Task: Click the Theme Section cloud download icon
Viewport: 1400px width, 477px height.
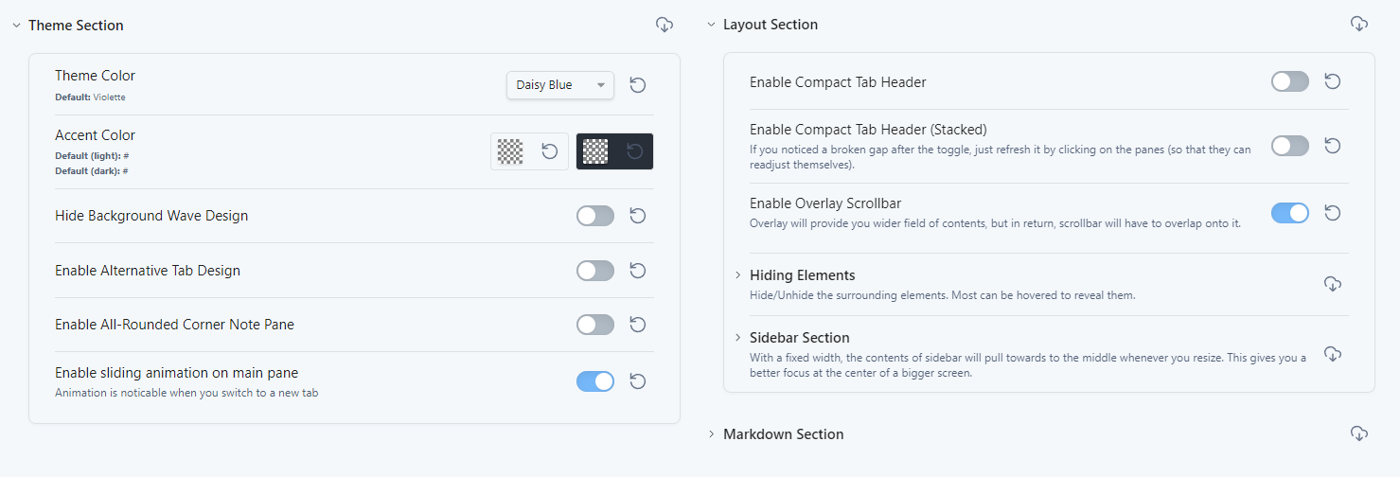Action: 665,25
